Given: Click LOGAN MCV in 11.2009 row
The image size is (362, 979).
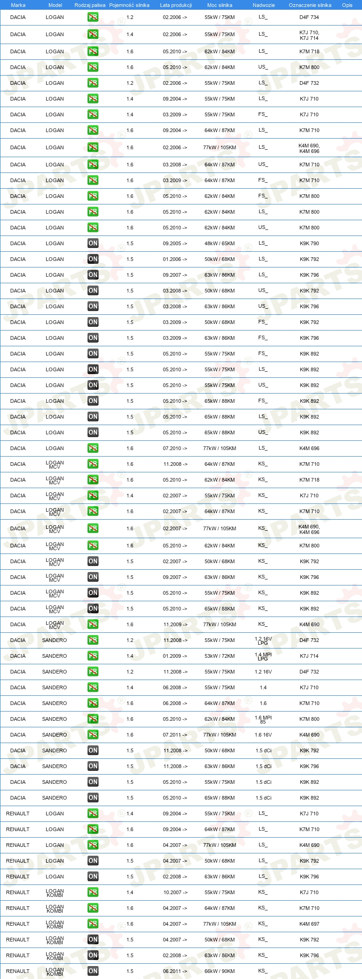Looking at the screenshot, I should [x=55, y=625].
